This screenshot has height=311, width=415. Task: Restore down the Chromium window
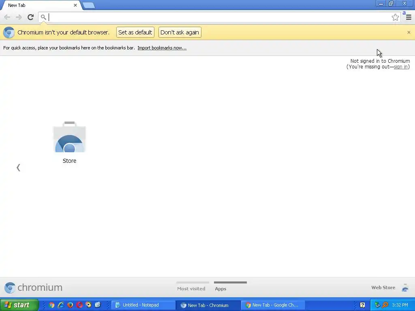pyautogui.click(x=391, y=4)
